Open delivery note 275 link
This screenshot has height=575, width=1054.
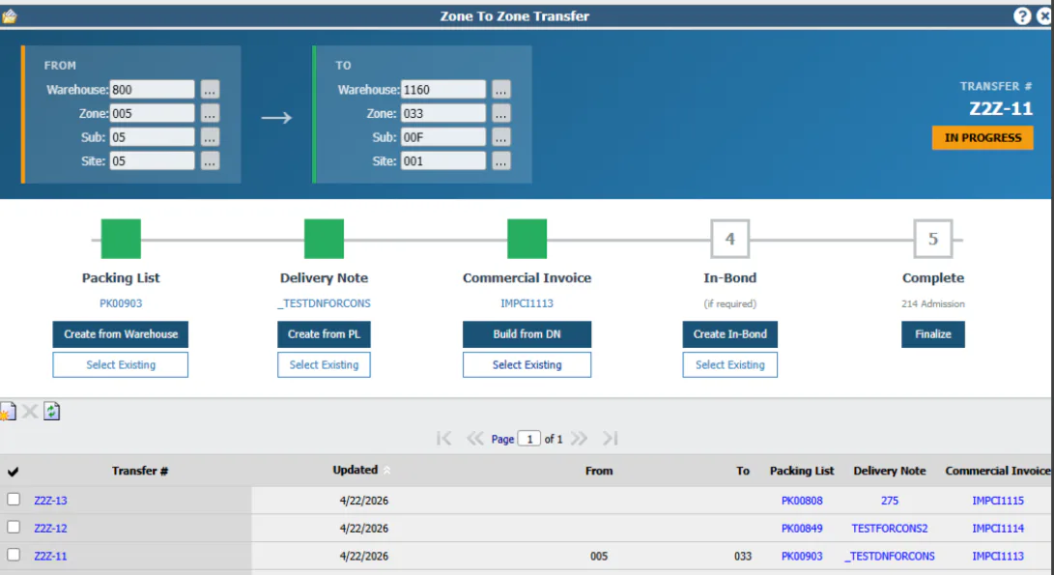coord(890,501)
